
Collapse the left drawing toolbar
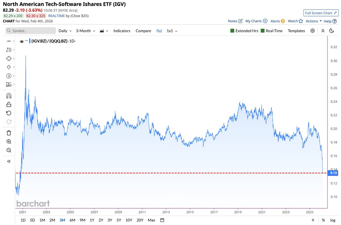(x=9, y=161)
